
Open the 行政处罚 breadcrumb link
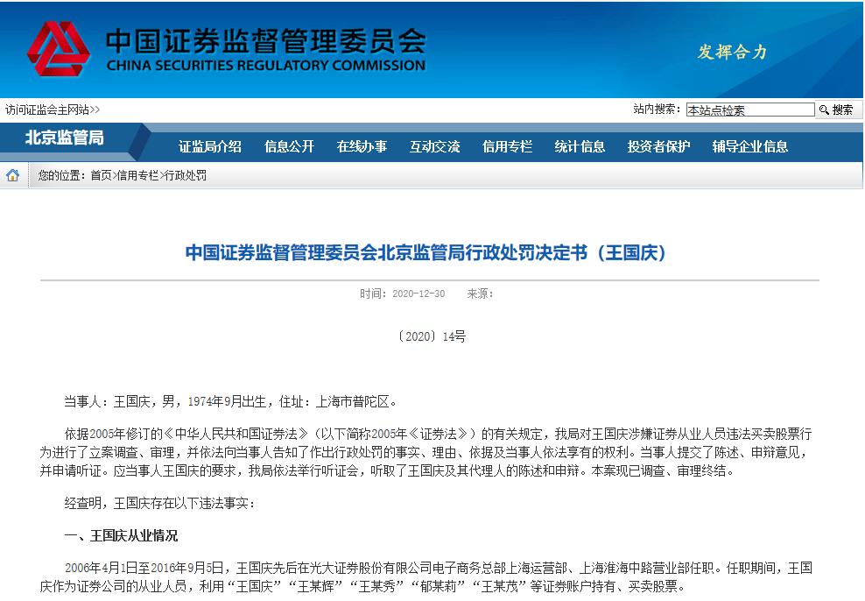pos(186,175)
